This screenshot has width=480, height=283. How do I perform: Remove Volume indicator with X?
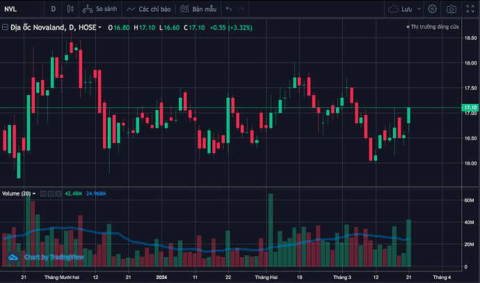tap(58, 194)
